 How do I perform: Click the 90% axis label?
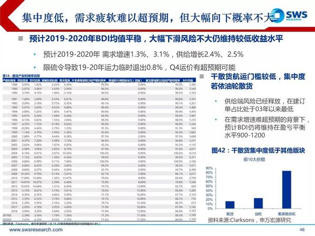coord(209,168)
